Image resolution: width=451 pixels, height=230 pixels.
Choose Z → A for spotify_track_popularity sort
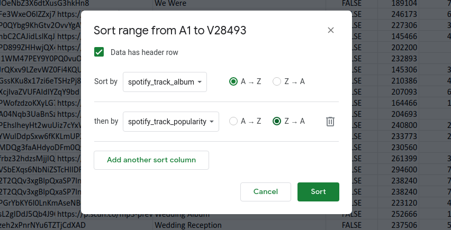click(276, 121)
